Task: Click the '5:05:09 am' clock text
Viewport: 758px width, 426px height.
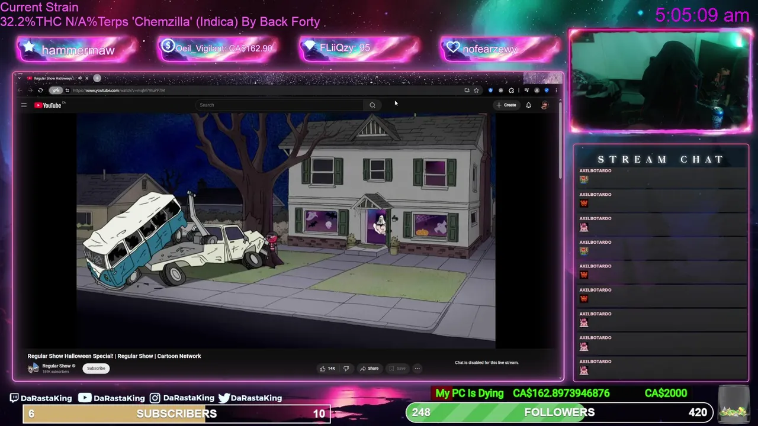Action: pos(702,15)
